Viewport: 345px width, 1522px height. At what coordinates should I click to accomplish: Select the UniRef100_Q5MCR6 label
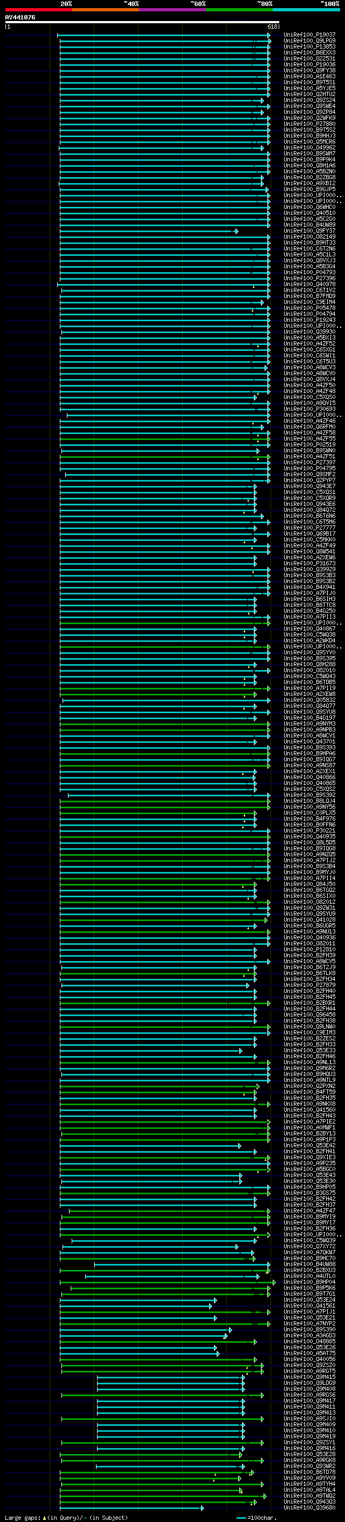(309, 142)
